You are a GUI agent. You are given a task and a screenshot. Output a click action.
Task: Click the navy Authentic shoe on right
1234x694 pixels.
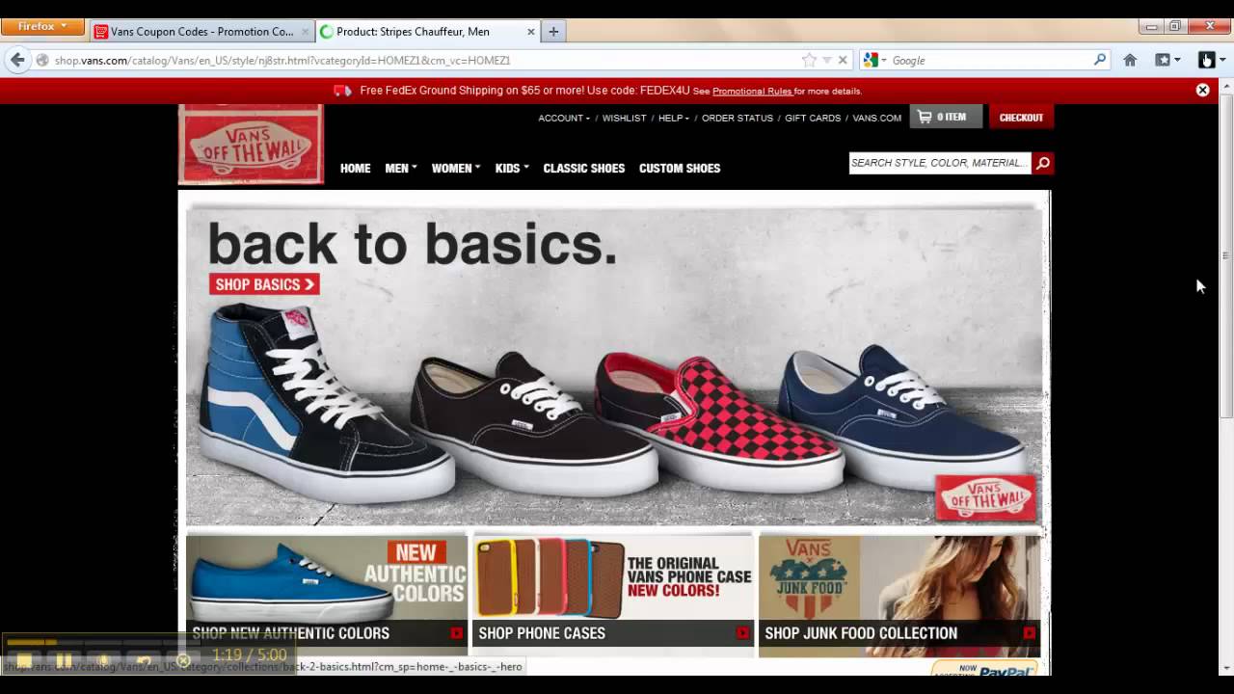903,416
